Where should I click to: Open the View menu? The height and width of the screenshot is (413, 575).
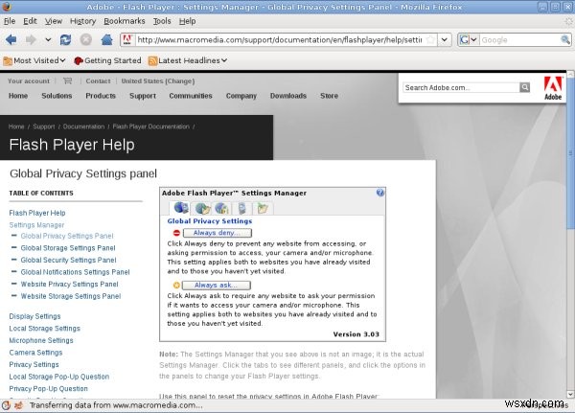click(x=54, y=21)
